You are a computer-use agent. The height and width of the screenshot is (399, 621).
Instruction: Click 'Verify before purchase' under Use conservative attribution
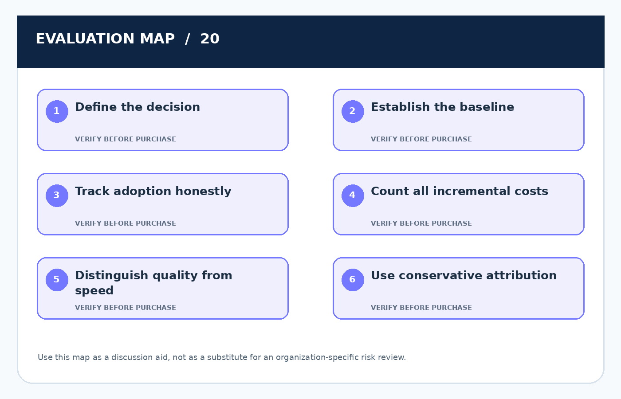pos(421,308)
